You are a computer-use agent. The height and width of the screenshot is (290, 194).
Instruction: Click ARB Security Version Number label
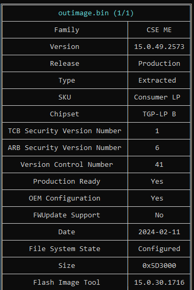coord(65,147)
